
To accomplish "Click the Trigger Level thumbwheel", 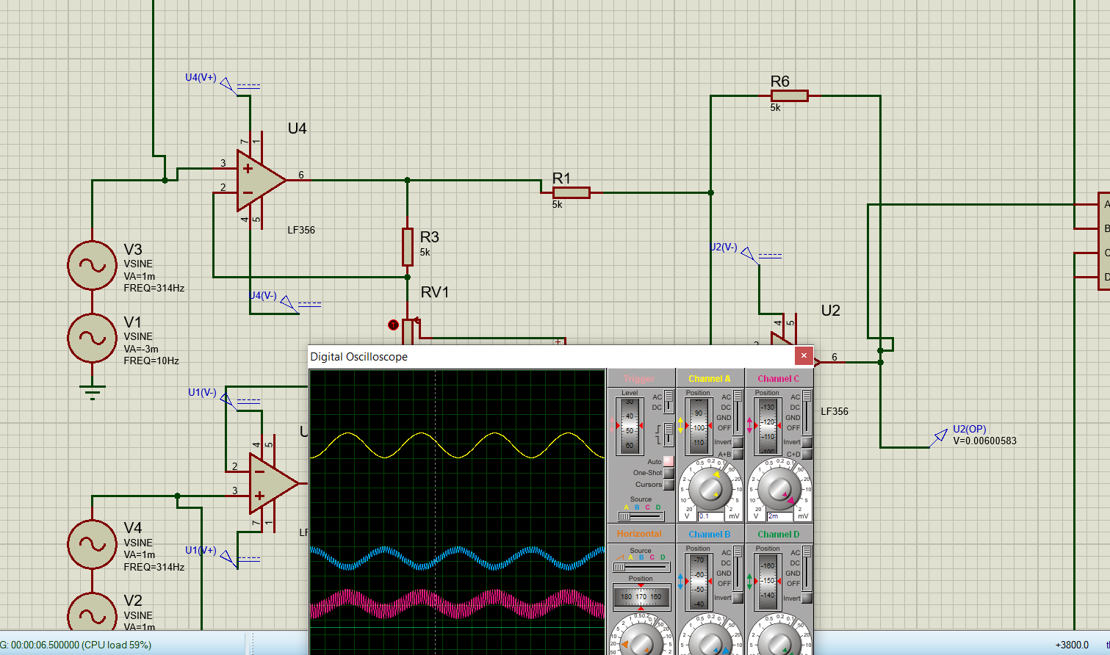I will click(630, 426).
